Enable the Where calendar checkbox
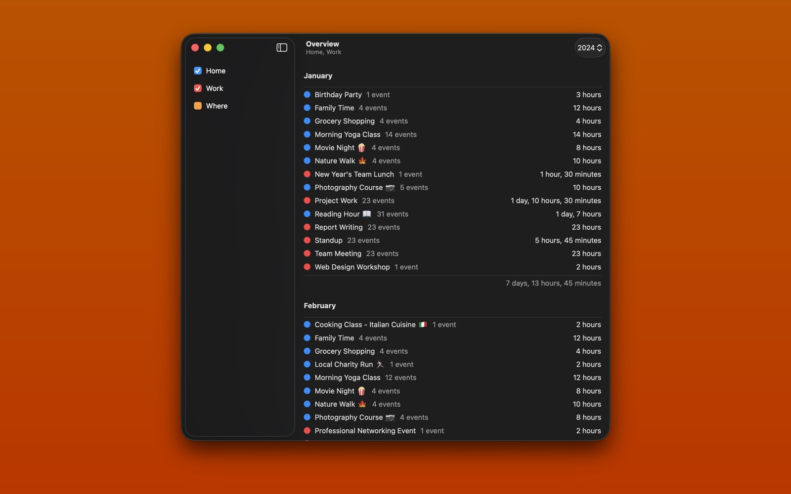This screenshot has height=494, width=791. click(198, 106)
